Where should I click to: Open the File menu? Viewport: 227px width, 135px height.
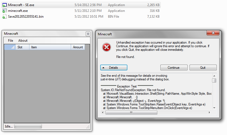click(11, 41)
